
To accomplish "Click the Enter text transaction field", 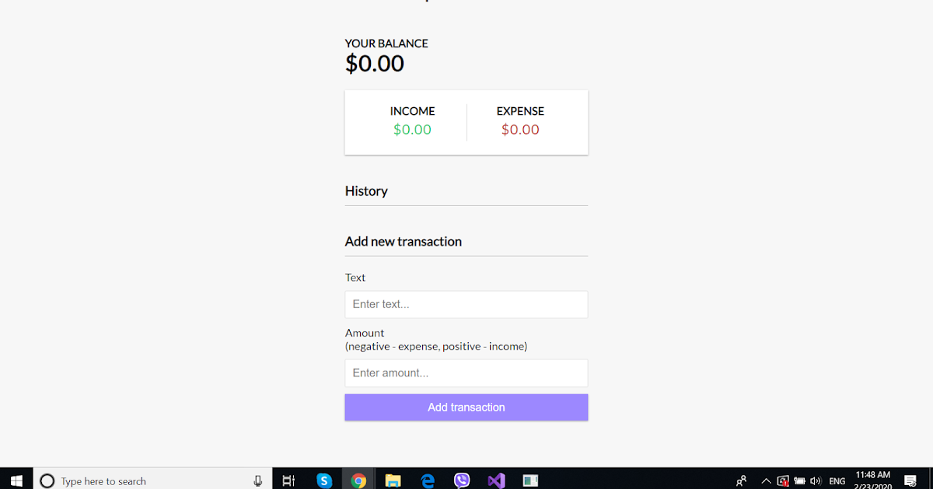I will (466, 304).
